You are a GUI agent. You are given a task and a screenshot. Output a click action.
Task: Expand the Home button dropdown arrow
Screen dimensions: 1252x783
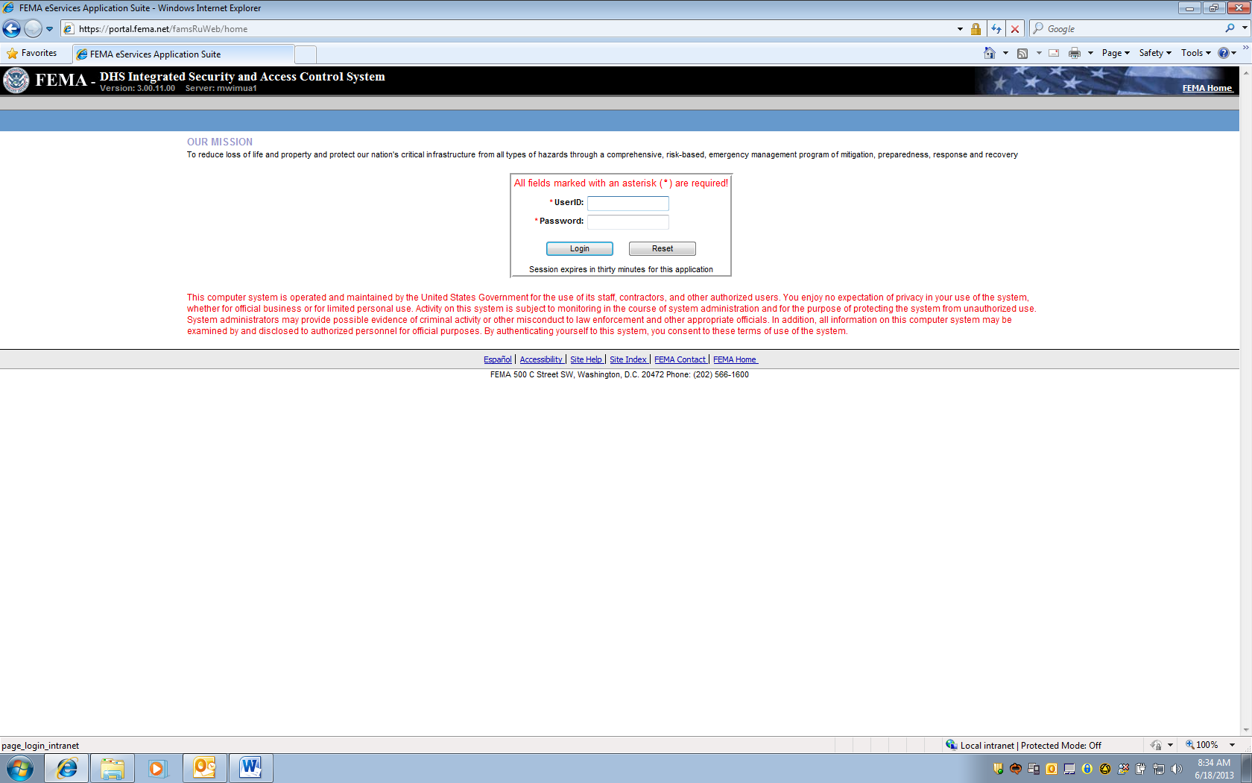click(1005, 53)
